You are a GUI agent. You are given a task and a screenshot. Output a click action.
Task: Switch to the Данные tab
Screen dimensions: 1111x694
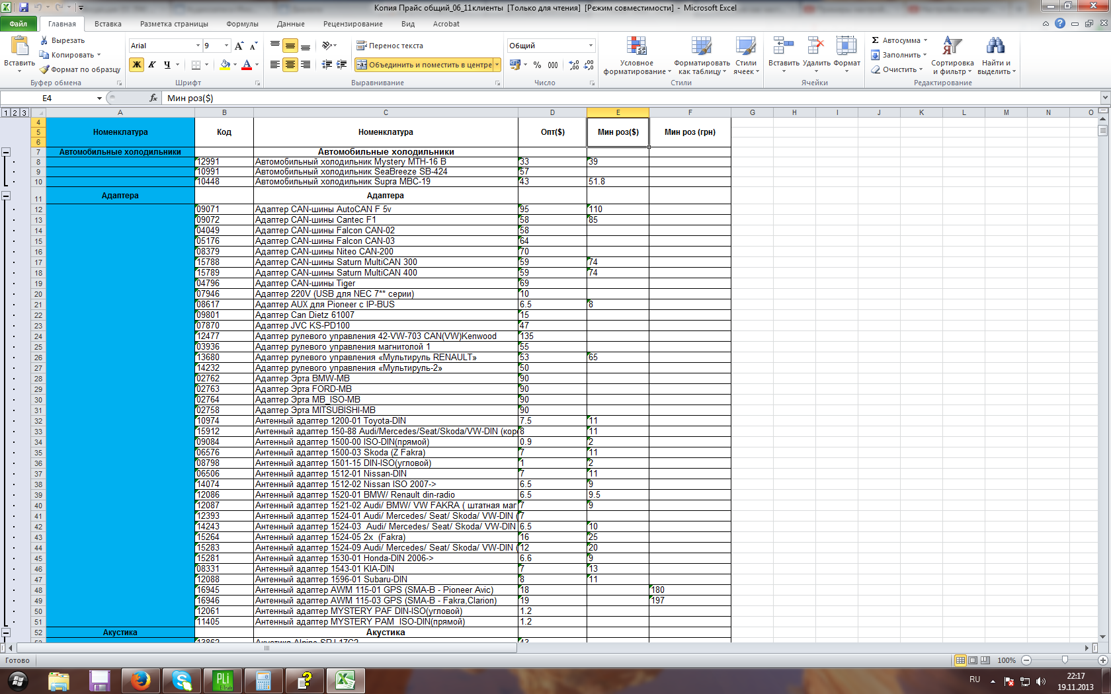click(x=291, y=24)
